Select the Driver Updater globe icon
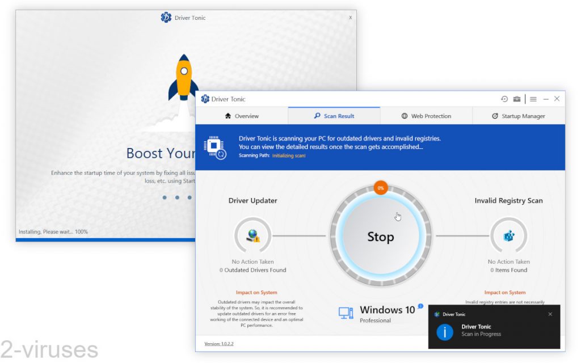Image resolution: width=581 pixels, height=363 pixels. point(252,235)
